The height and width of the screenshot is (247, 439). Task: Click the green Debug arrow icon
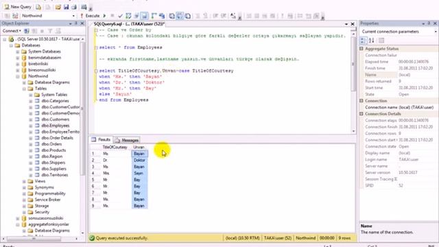point(104,16)
